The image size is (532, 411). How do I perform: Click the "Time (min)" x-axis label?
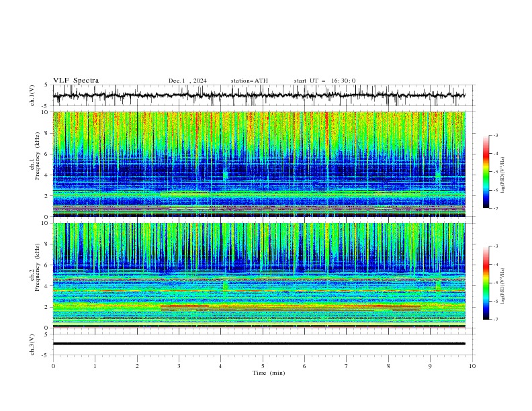point(269,373)
